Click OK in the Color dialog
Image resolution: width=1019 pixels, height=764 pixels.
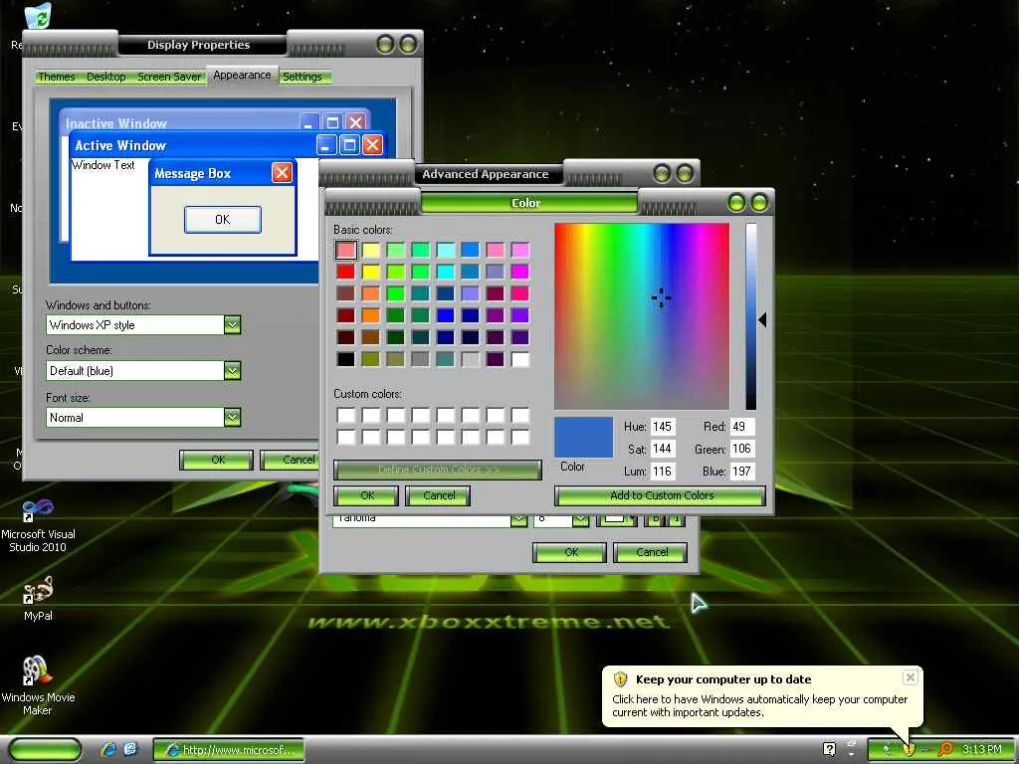click(x=366, y=495)
